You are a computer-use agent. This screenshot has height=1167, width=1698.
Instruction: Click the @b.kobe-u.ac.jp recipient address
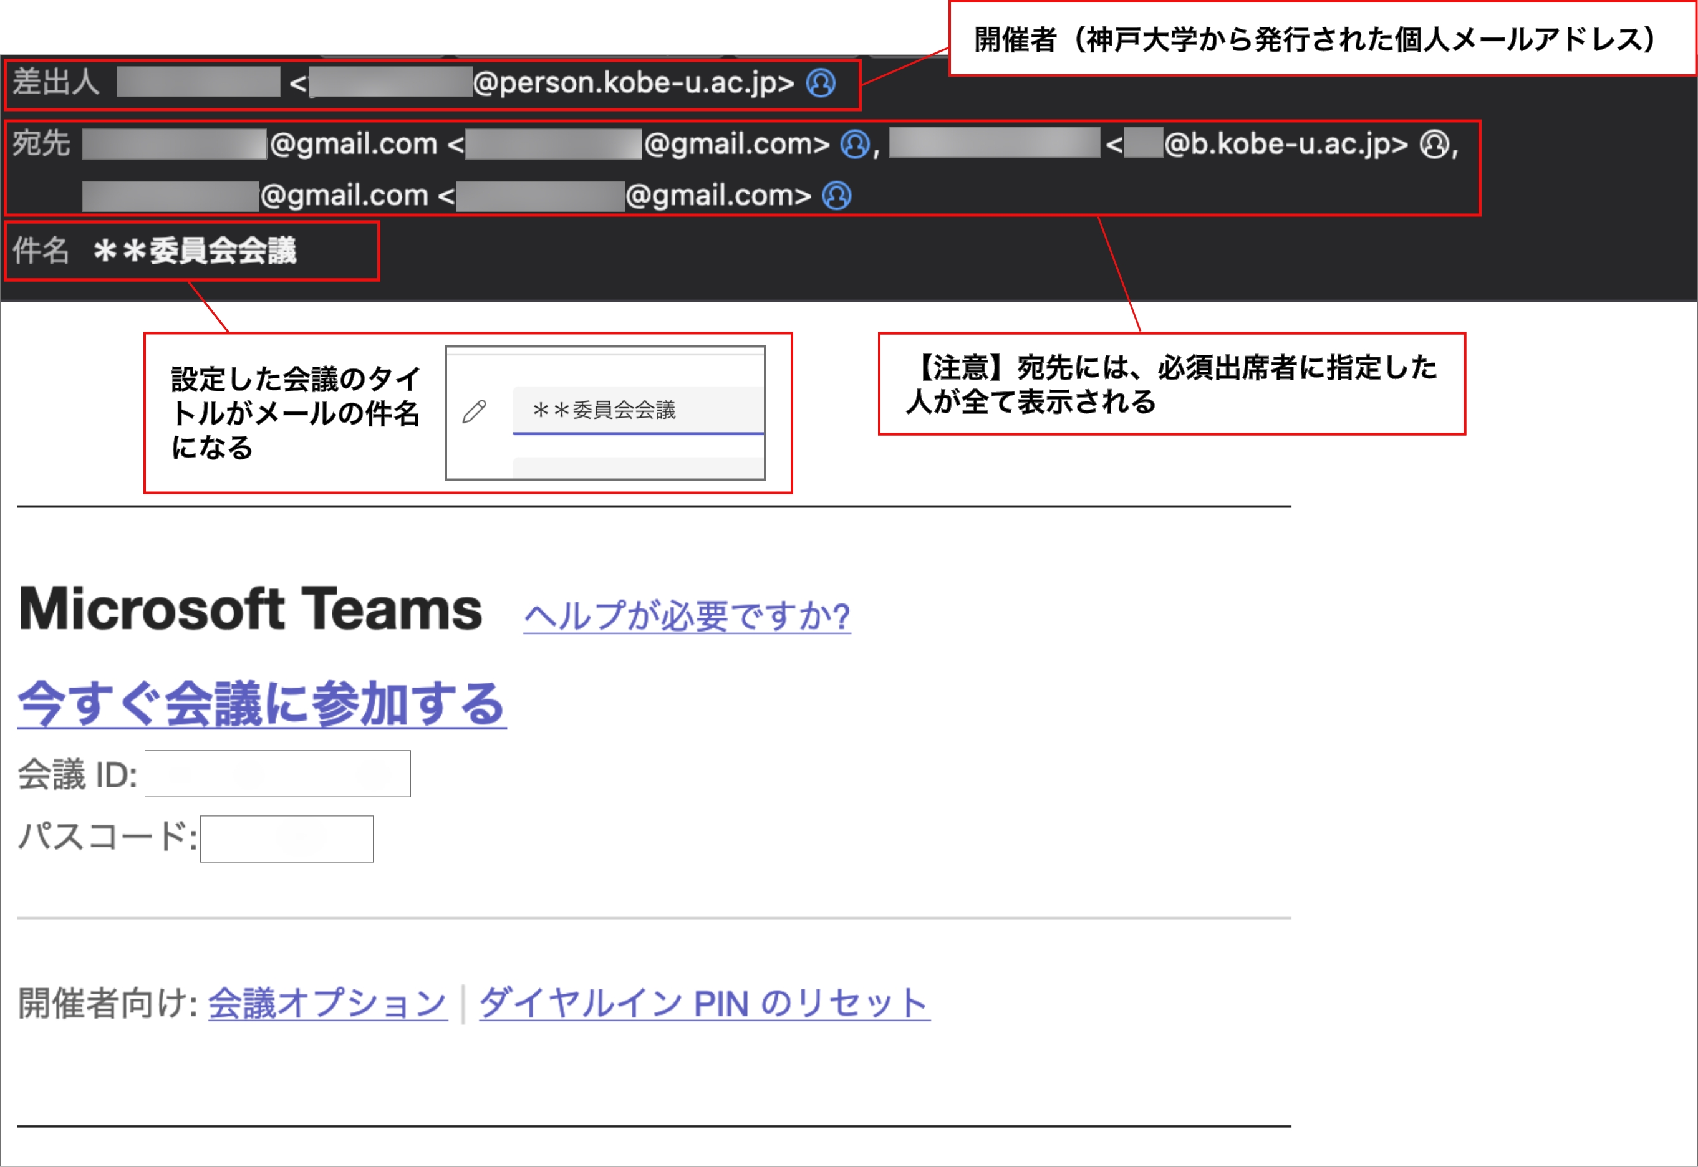click(x=1286, y=144)
